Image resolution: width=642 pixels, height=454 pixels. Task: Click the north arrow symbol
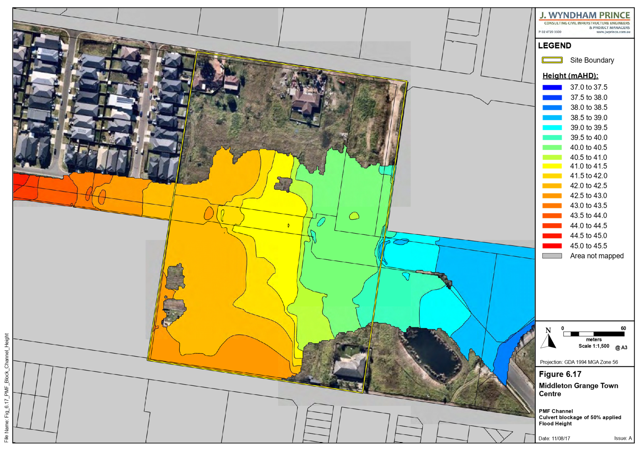(548, 338)
